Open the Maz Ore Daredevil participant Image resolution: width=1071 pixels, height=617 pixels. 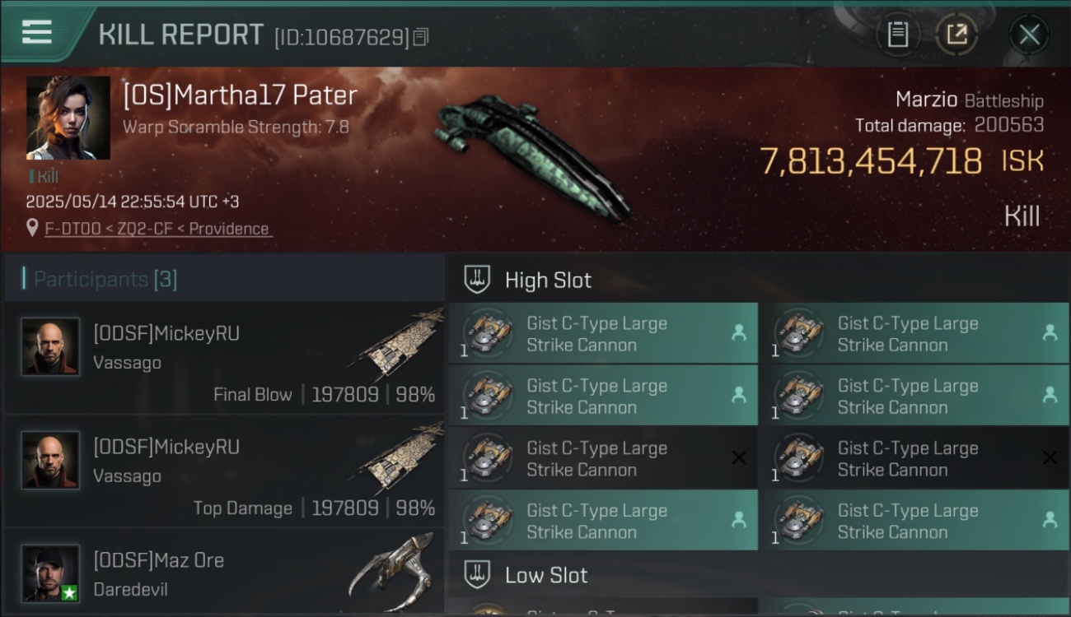224,573
